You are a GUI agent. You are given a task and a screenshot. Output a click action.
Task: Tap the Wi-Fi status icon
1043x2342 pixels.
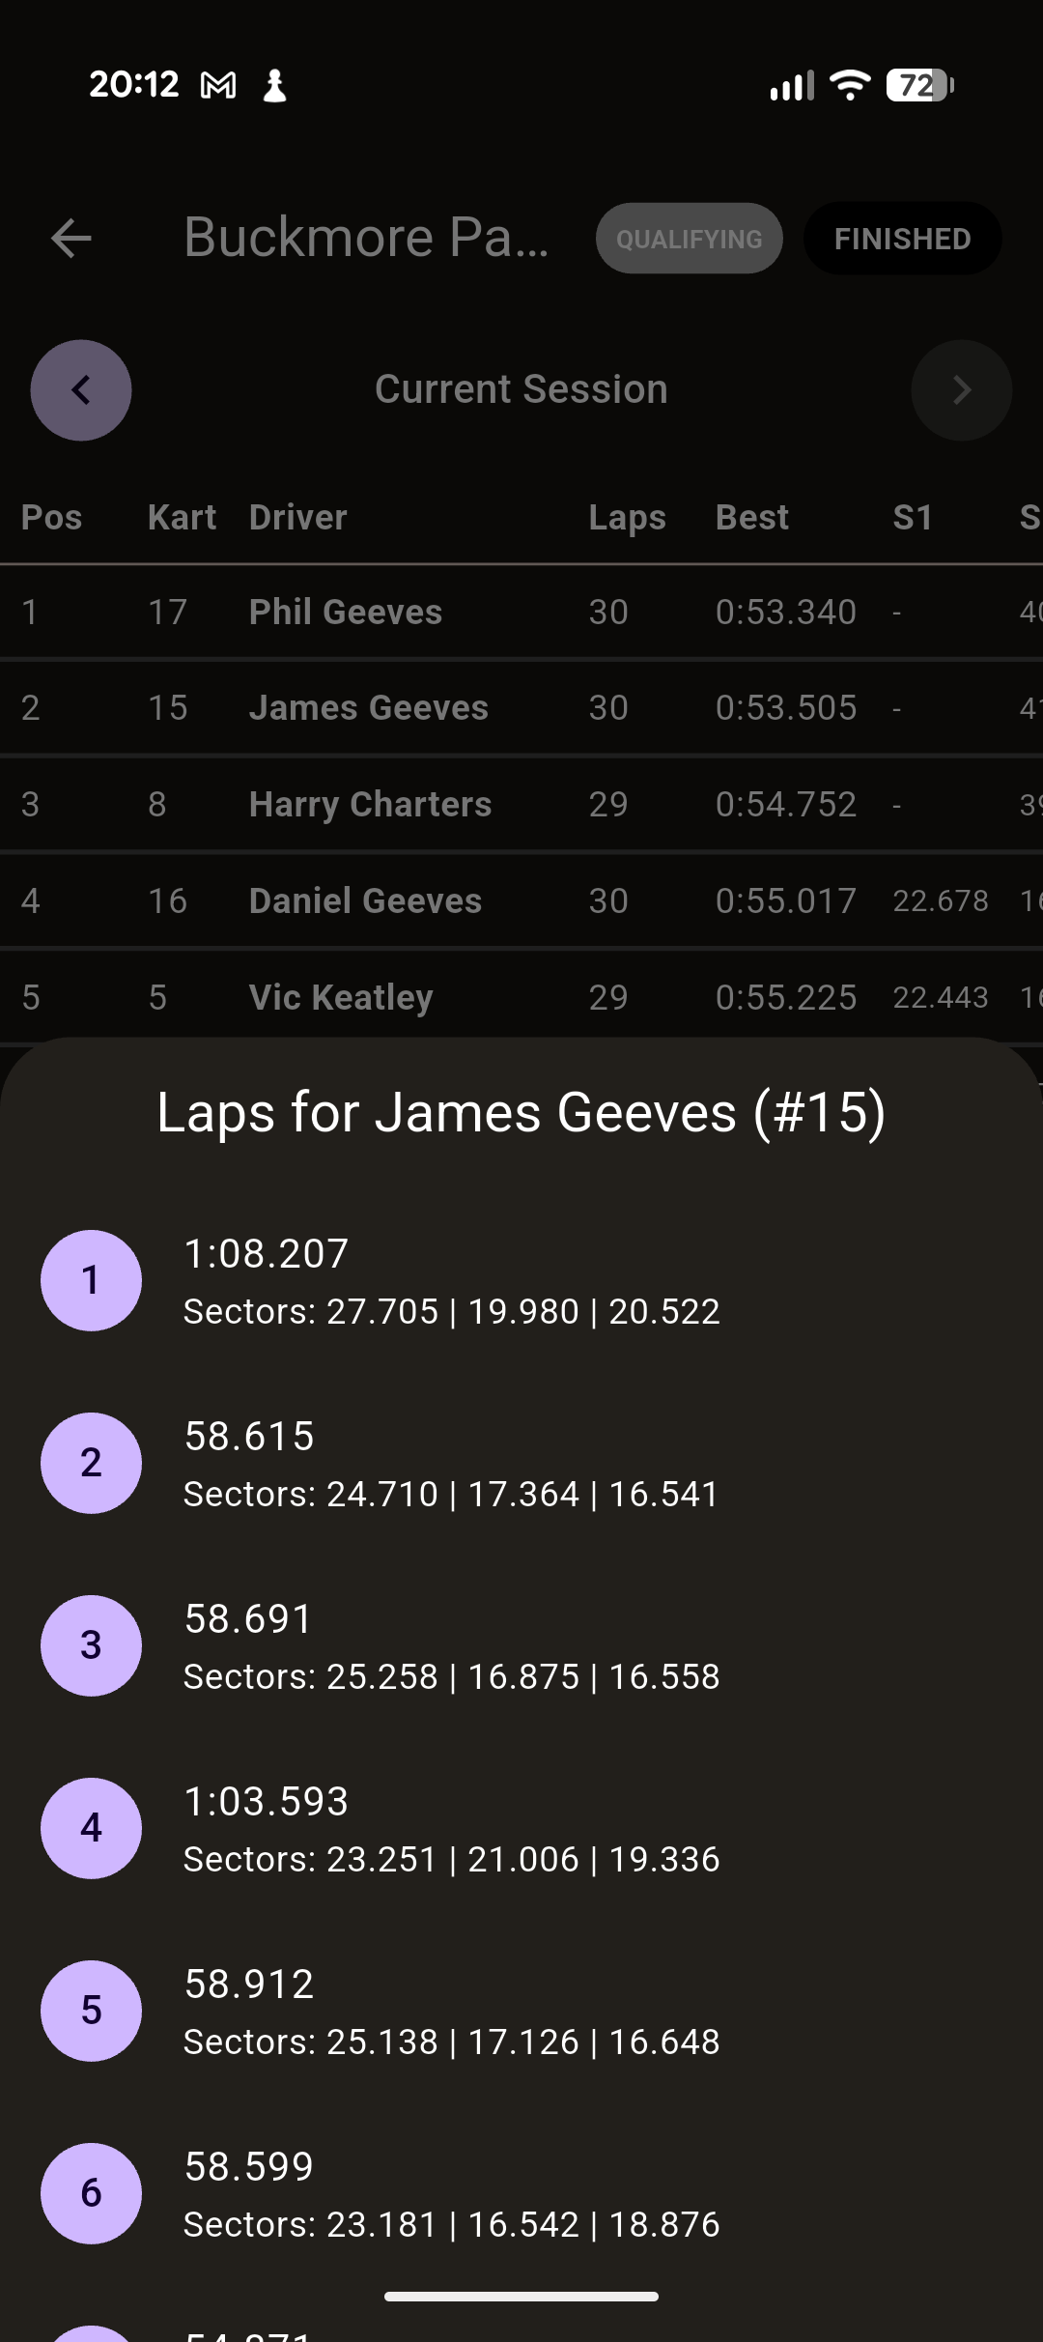850,86
